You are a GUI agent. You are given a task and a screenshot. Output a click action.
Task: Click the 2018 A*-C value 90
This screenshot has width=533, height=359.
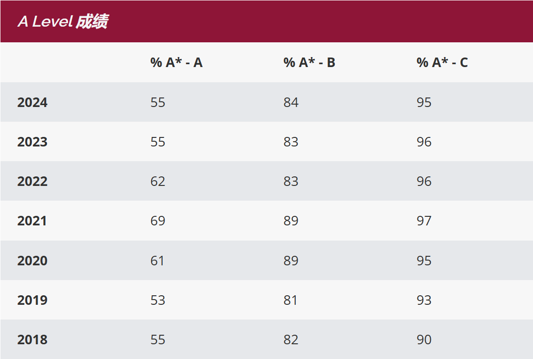point(424,340)
